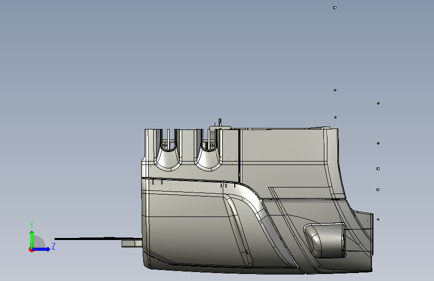Select the red origin ball of the triad
This screenshot has height=281, width=434.
[31, 249]
